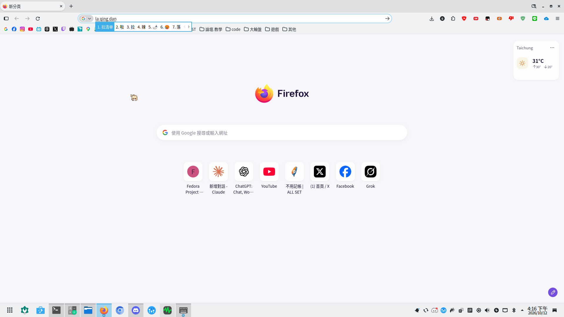Focus the Google search box on page

coord(282,133)
